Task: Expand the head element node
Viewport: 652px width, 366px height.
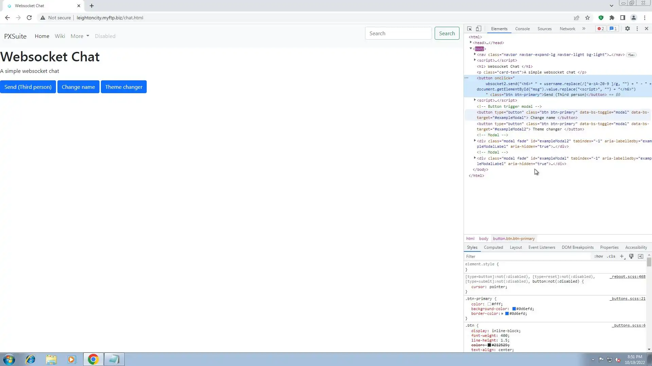Action: [x=471, y=43]
